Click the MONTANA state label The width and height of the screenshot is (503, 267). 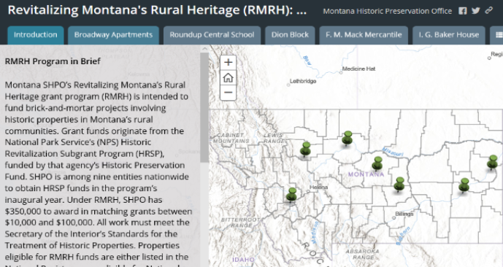pos(366,174)
